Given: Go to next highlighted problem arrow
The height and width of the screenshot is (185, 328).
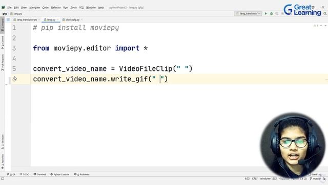Looking at the screenshot, I should click(x=325, y=26).
